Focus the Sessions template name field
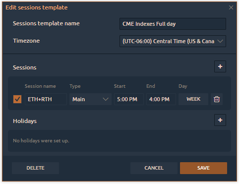The width and height of the screenshot is (239, 184). (x=173, y=24)
